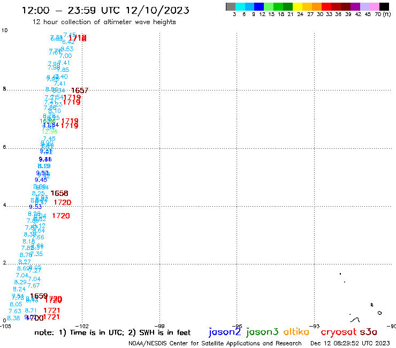Click the blue 'jason2' satellite label
Image resolution: width=396 pixels, height=348 pixels.
(225, 332)
